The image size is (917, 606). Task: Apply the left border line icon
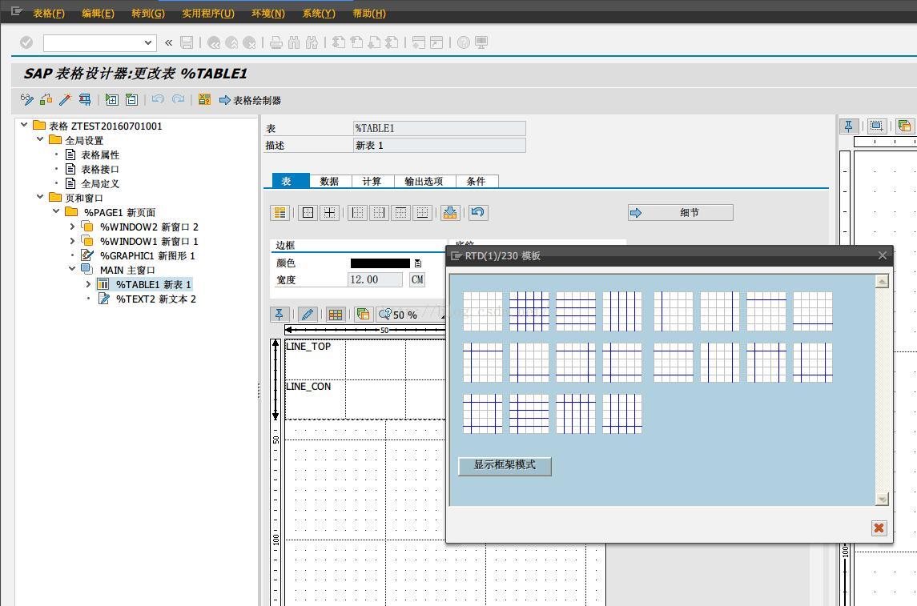point(357,213)
